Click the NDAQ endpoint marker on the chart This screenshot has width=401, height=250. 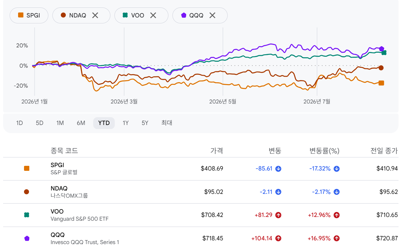click(381, 68)
